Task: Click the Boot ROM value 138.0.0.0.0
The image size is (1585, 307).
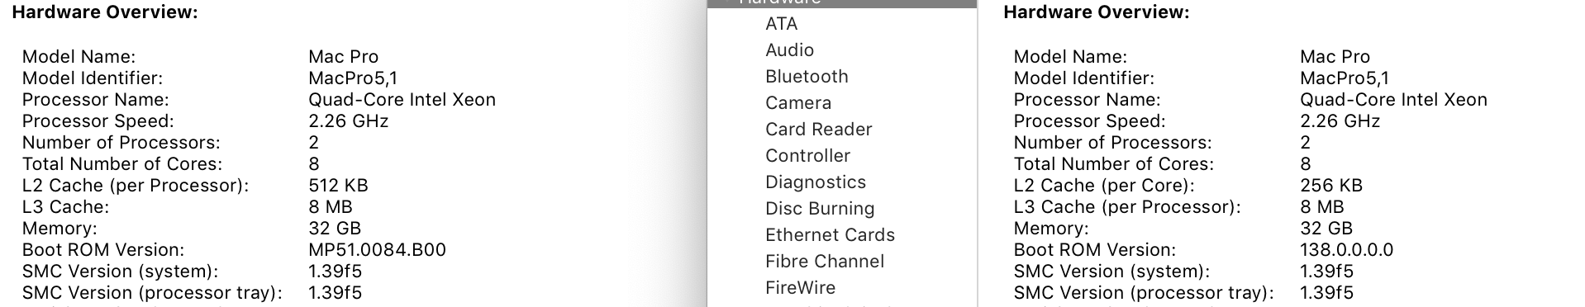Action: click(x=1346, y=250)
